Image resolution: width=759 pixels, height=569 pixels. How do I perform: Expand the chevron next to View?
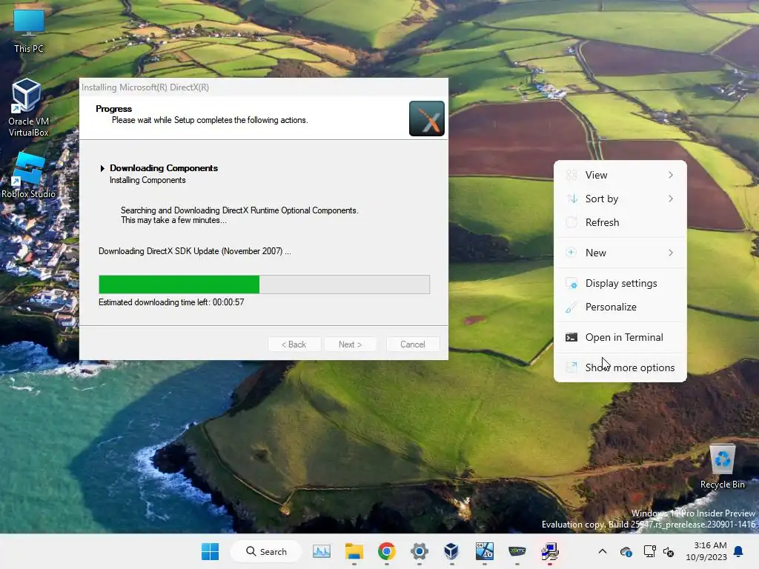671,175
